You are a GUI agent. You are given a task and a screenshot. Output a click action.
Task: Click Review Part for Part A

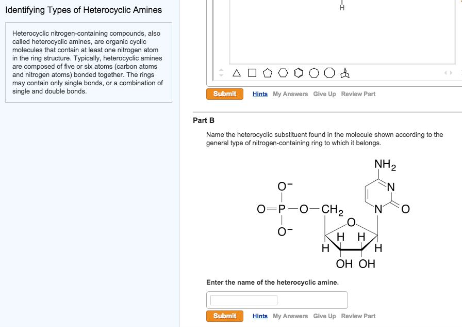(358, 94)
